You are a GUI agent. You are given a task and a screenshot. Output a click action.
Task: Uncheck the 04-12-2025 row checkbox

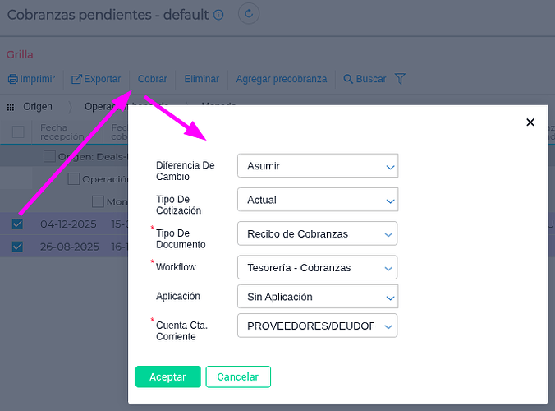[x=17, y=224]
